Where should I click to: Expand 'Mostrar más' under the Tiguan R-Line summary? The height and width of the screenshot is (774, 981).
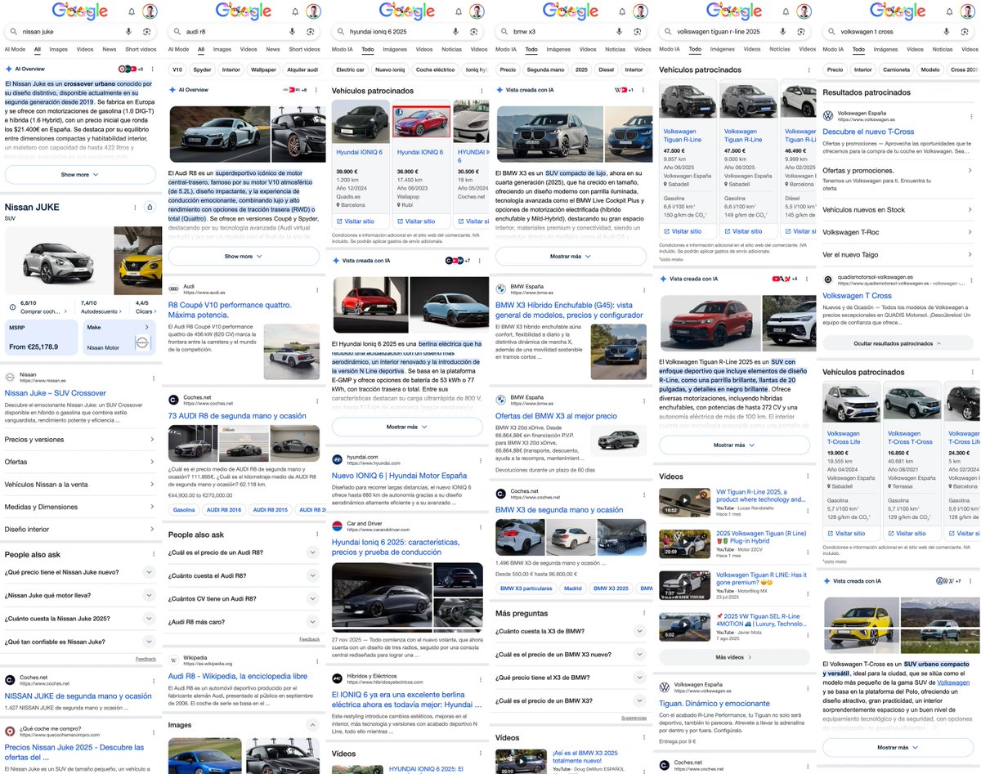[734, 445]
